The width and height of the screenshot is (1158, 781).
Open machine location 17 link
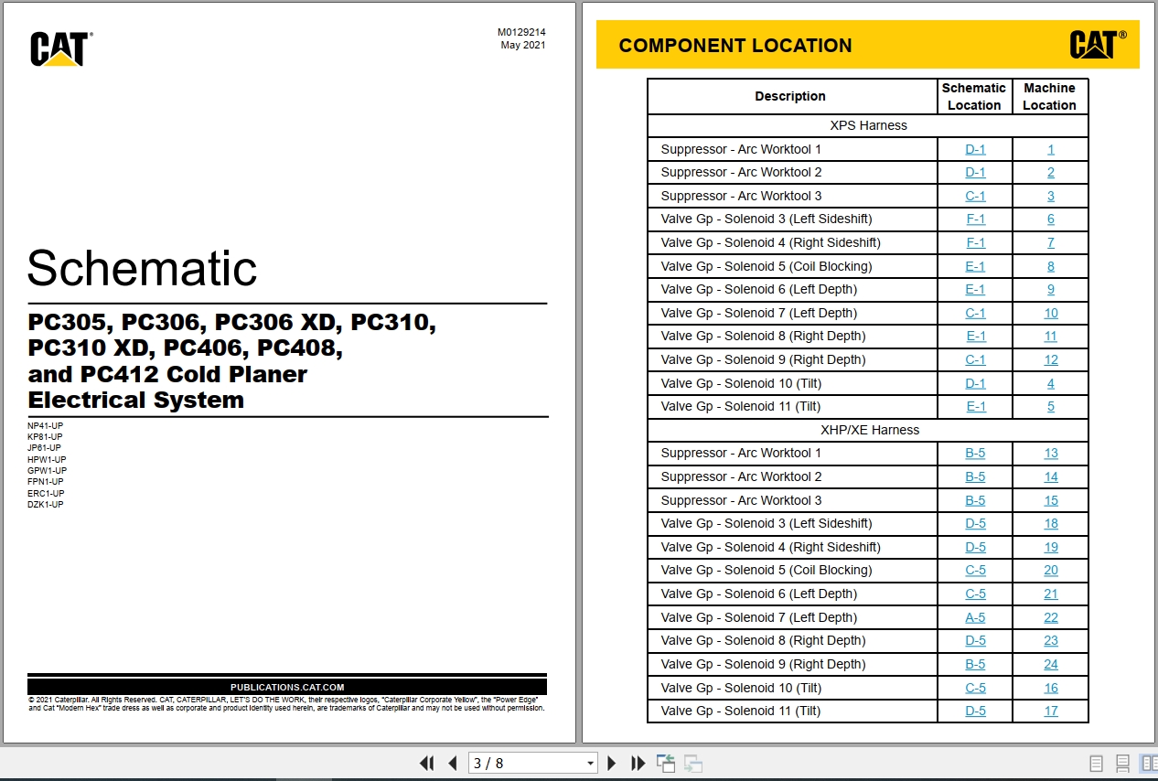[1051, 711]
